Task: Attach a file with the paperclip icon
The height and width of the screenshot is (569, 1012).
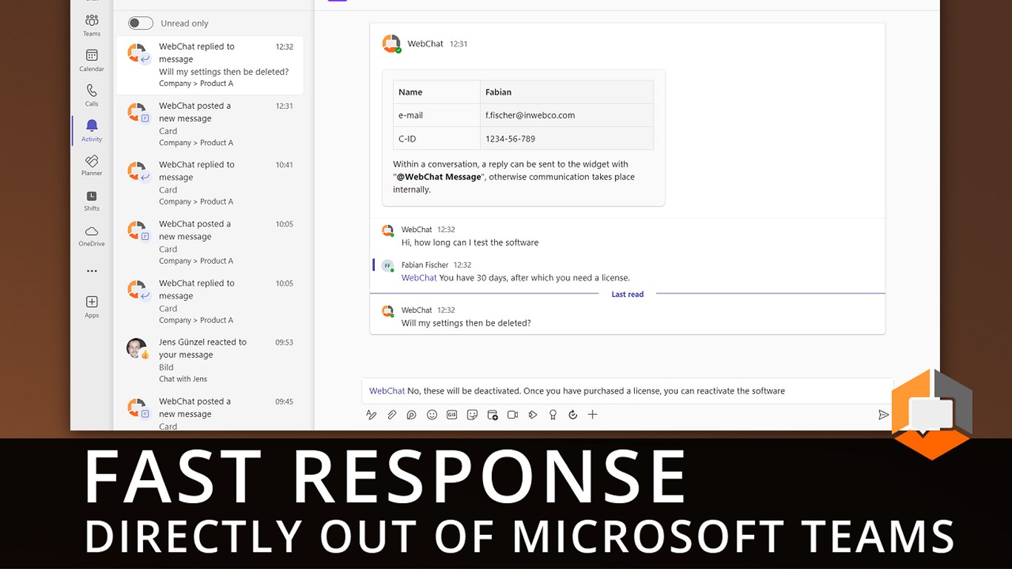Action: 392,415
